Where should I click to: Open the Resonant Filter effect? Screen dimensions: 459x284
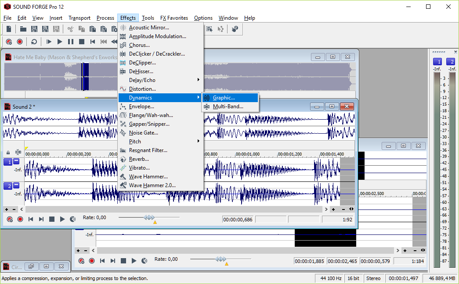pos(161,150)
